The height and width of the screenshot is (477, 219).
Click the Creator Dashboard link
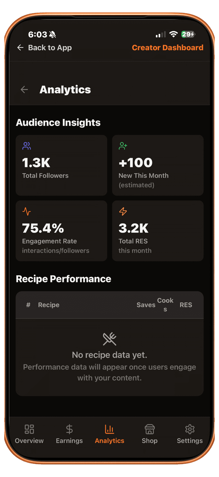(x=167, y=48)
